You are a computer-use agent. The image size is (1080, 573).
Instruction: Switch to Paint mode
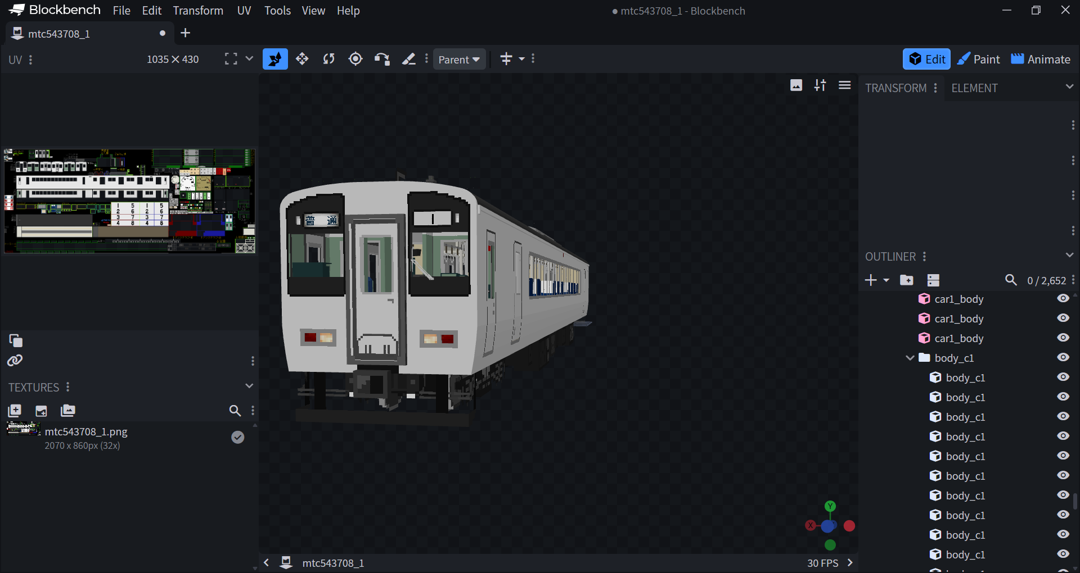pos(979,59)
